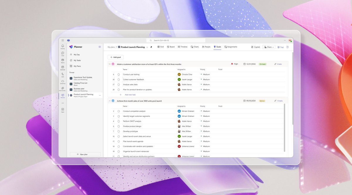
Task: Switch to the Goals tab
Action: (217, 47)
